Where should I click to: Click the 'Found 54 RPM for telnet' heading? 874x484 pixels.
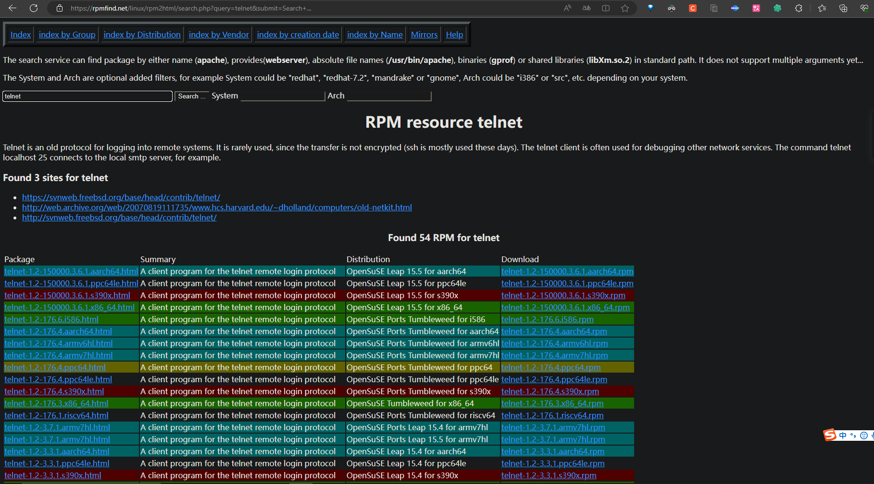click(444, 238)
